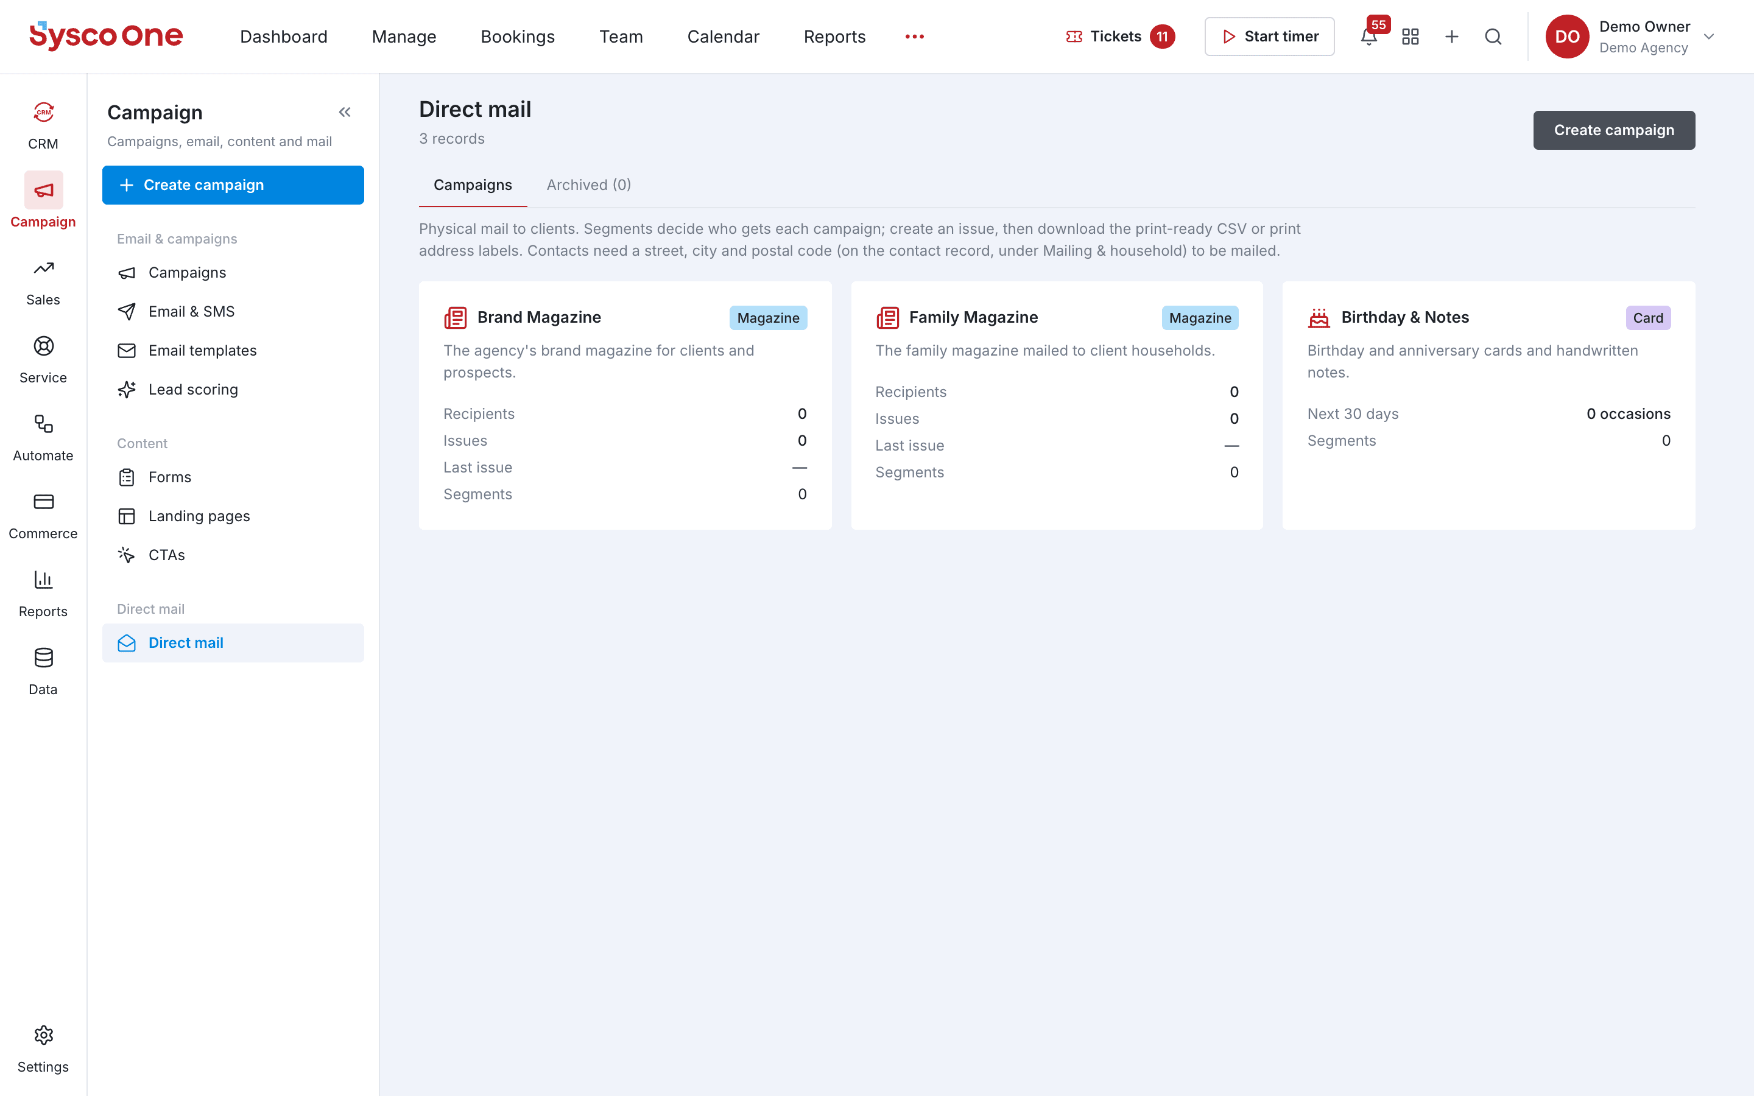Collapse the Campaign side panel

pos(345,113)
